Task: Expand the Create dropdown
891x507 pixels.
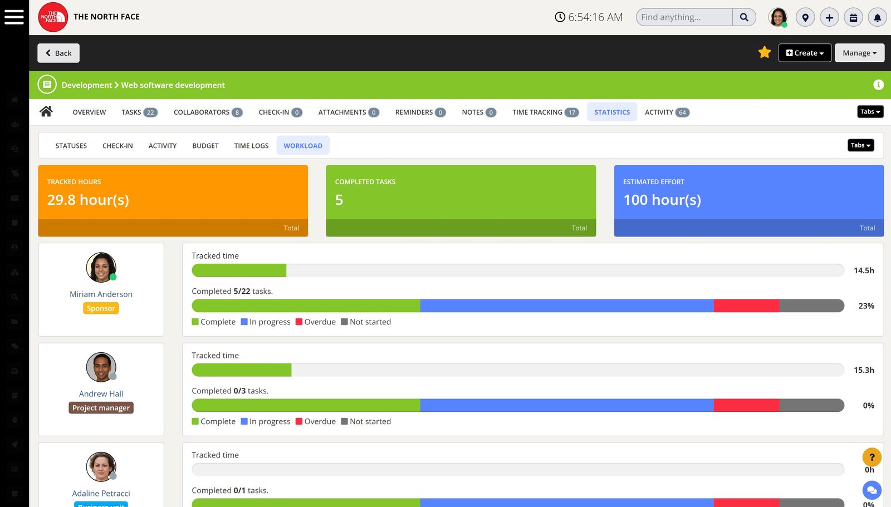Action: [804, 53]
